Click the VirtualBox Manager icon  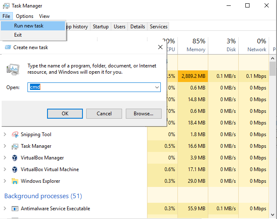click(15, 158)
